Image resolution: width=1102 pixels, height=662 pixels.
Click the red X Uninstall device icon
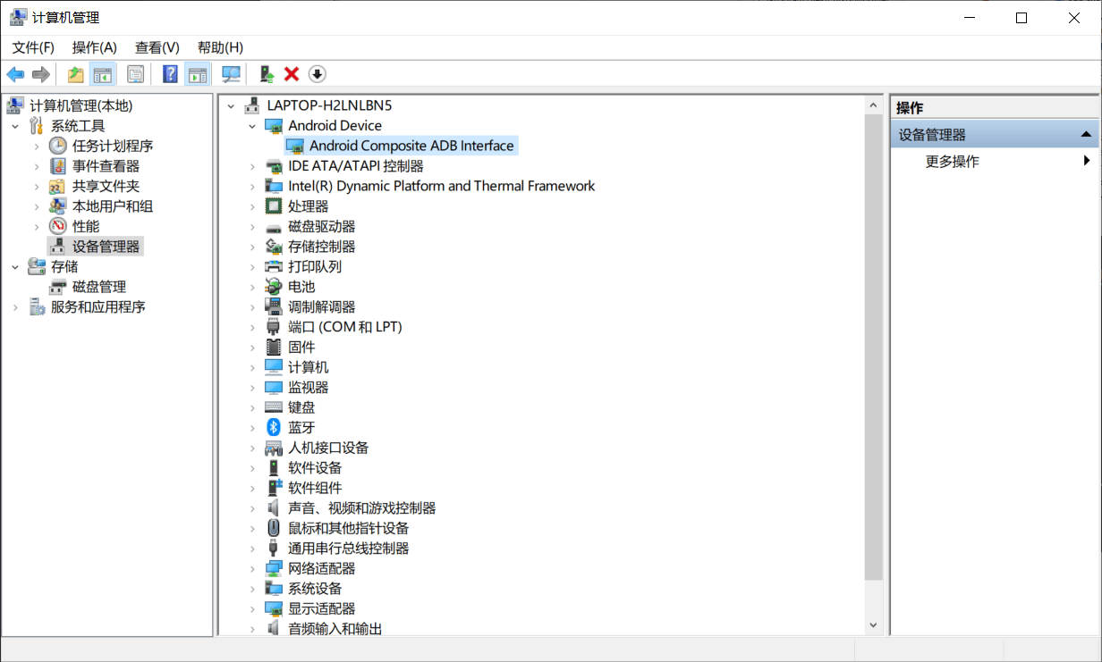click(292, 74)
